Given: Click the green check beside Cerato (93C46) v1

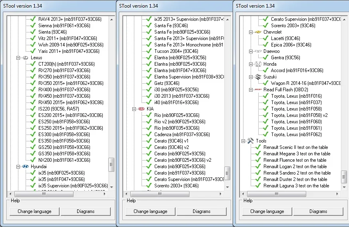Looking at the screenshot, I should pyautogui.click(x=149, y=141).
